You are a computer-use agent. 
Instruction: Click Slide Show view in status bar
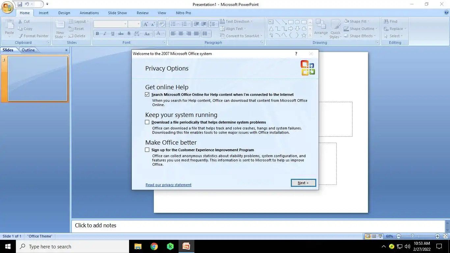pyautogui.click(x=380, y=236)
